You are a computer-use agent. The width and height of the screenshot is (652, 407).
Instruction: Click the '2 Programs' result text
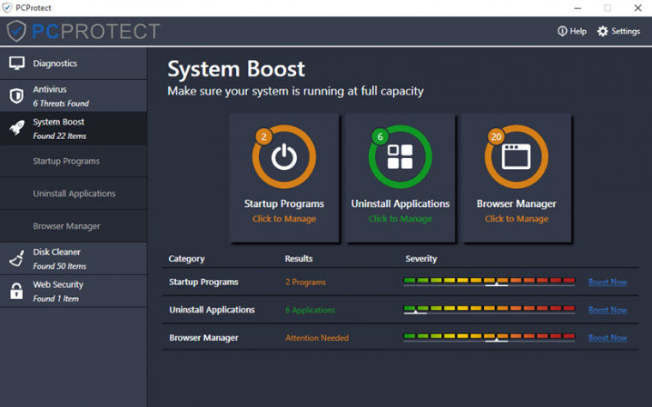(305, 282)
